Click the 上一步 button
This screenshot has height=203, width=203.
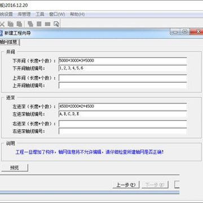[x=126, y=185]
